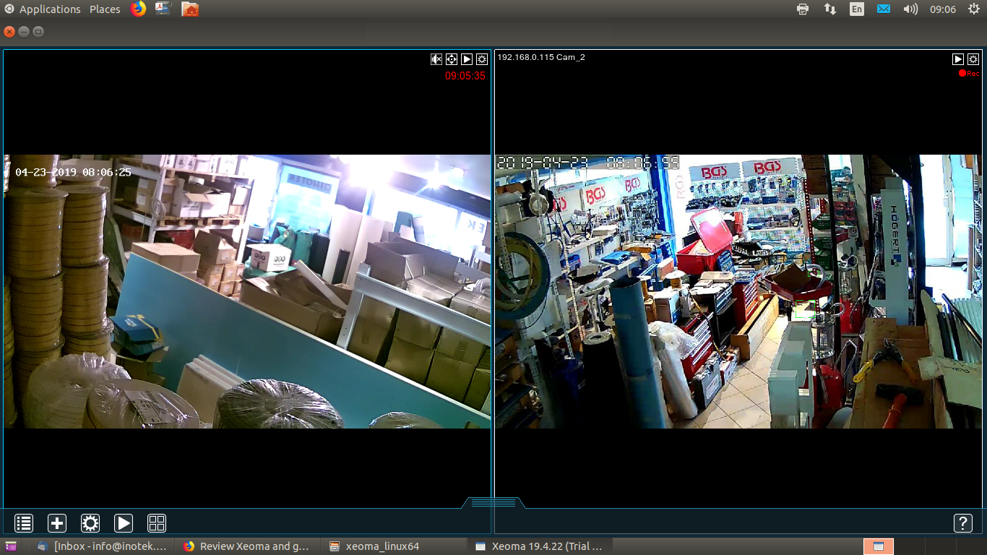Add a new camera with the plus icon
The width and height of the screenshot is (987, 555).
pos(57,523)
